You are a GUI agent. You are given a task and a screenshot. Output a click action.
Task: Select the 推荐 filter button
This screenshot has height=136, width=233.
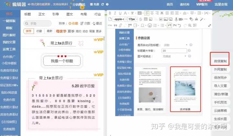(28, 31)
